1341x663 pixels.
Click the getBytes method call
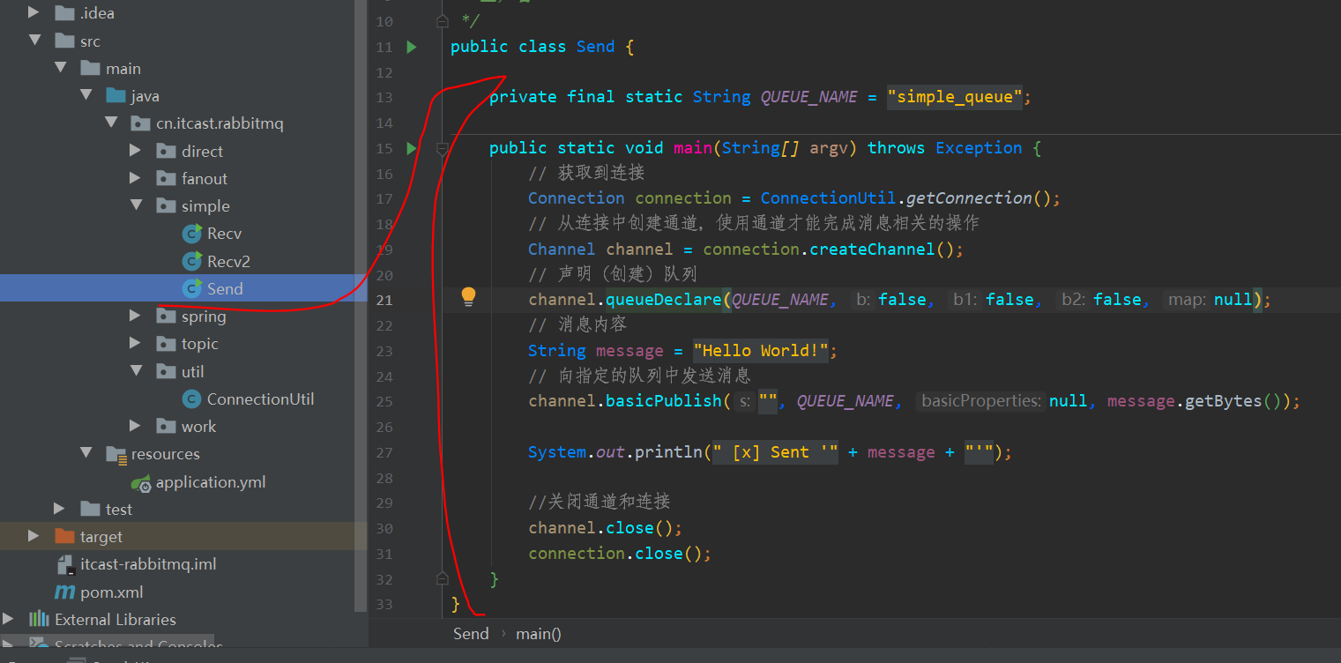click(x=1224, y=401)
